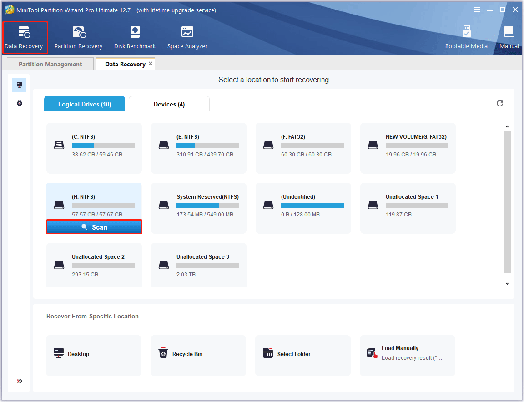The width and height of the screenshot is (524, 402).
Task: Select Unallocated Space 1 drive icon
Action: 373,205
